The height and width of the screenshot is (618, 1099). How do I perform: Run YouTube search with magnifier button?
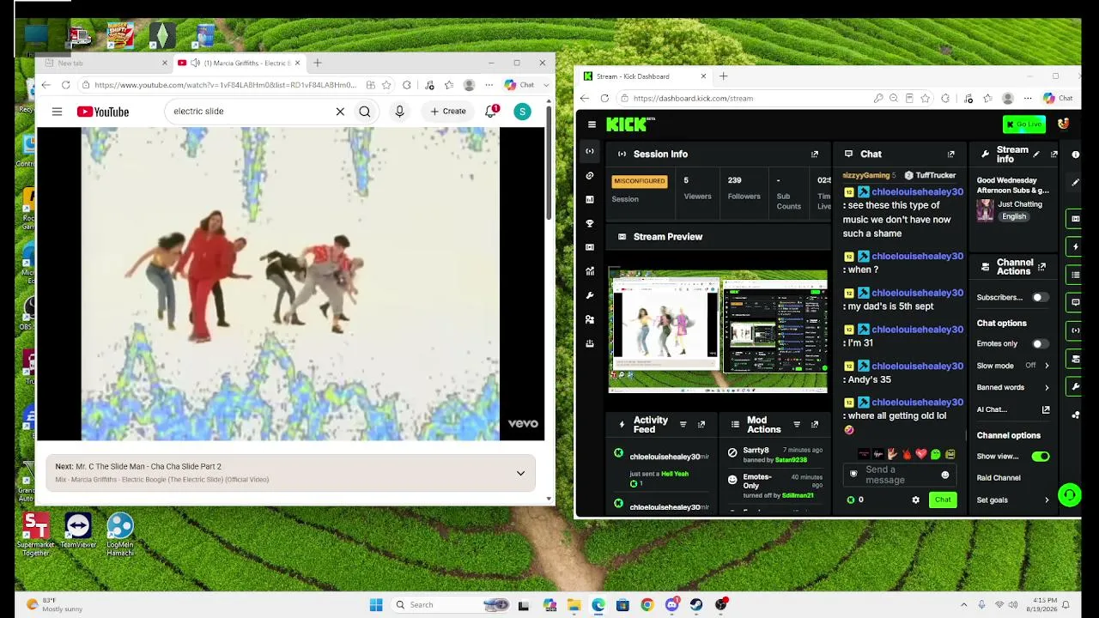click(365, 112)
